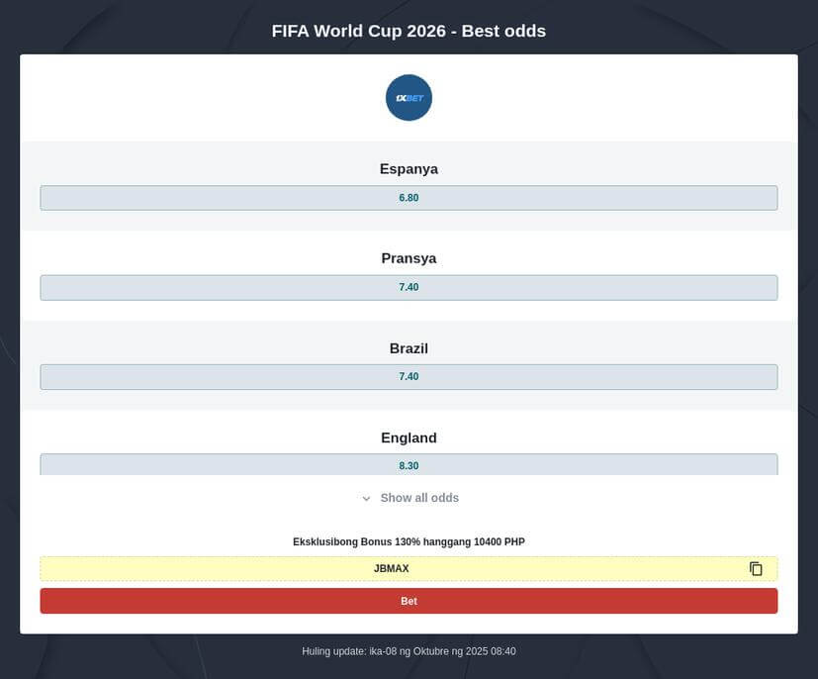Copy the JBMAX promo code

click(x=756, y=569)
